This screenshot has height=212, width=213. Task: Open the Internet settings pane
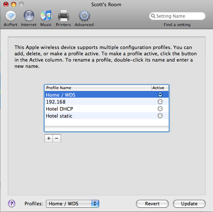coord(29,18)
